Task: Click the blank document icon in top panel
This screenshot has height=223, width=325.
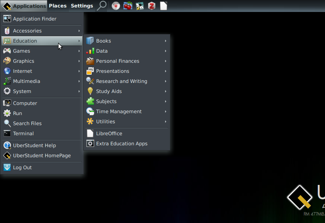Action: (x=163, y=6)
